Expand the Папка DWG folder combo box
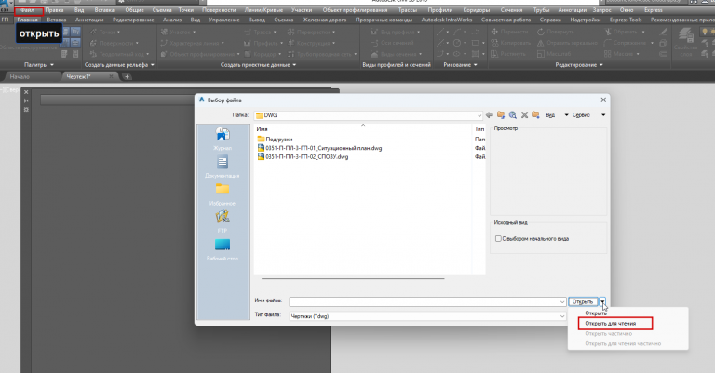 pyautogui.click(x=479, y=115)
